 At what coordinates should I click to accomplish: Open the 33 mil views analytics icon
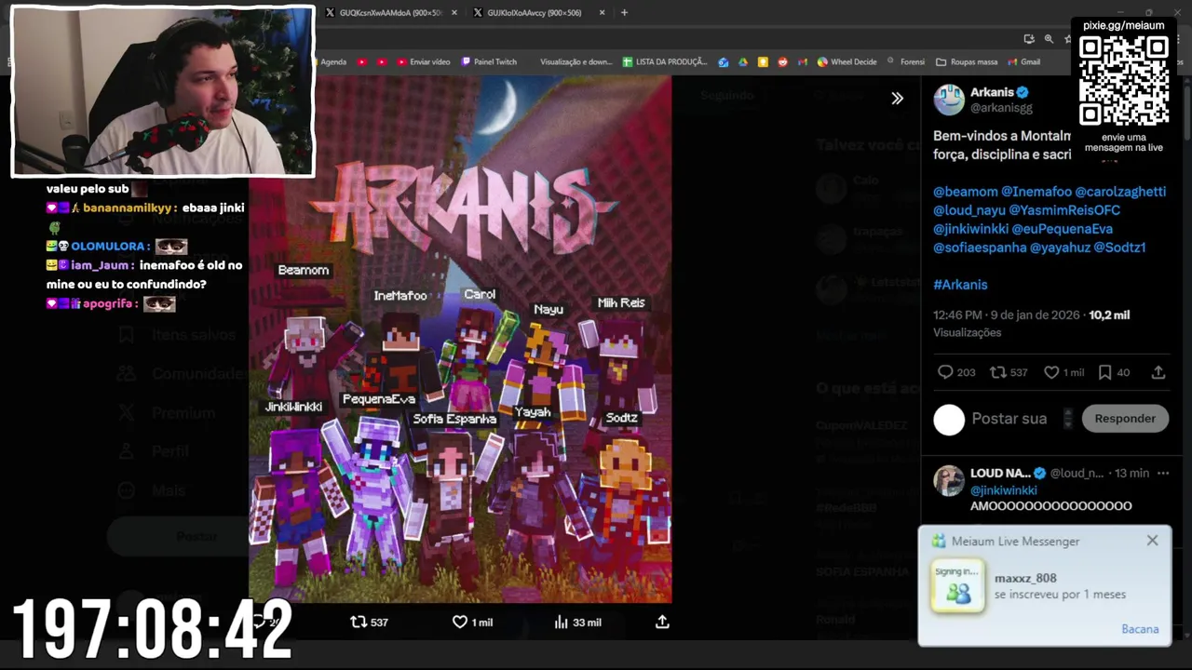click(x=561, y=622)
